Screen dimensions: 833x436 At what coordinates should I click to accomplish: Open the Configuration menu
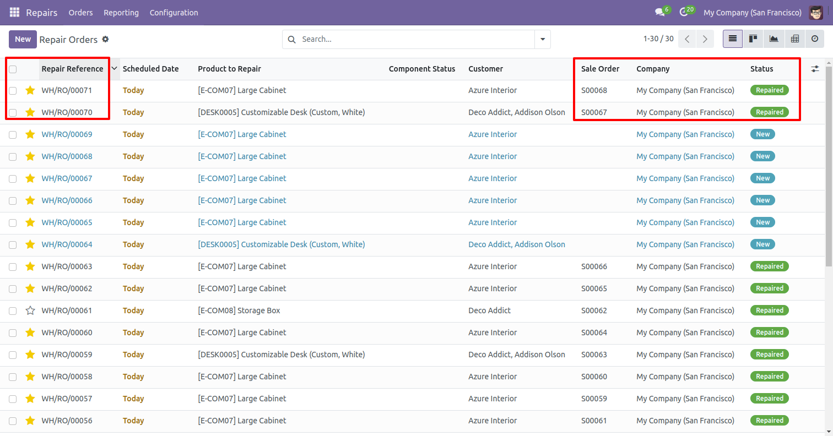coord(174,12)
